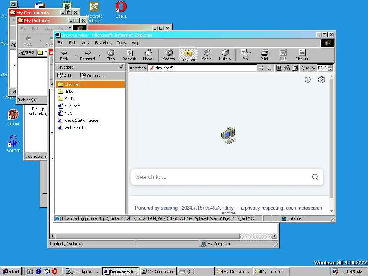Click left arrow of My Computer horizontal scrollbar

coord(52,236)
